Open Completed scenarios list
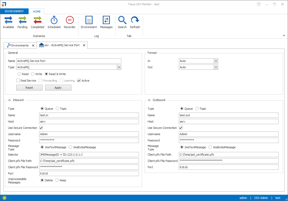The width and height of the screenshot is (288, 201). click(38, 22)
